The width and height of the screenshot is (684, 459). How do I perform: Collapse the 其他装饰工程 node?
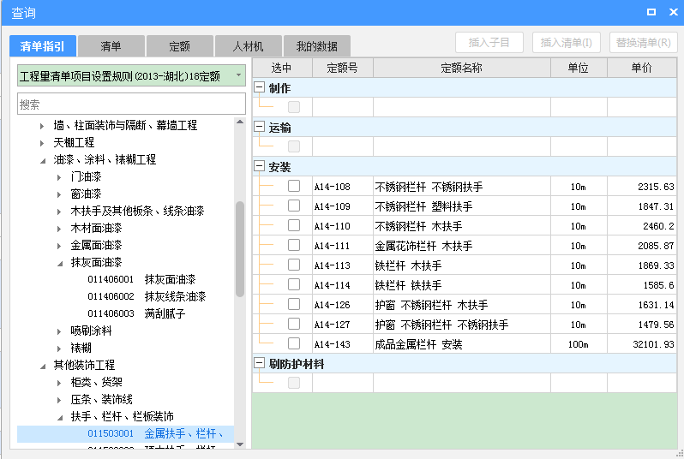[x=43, y=367]
